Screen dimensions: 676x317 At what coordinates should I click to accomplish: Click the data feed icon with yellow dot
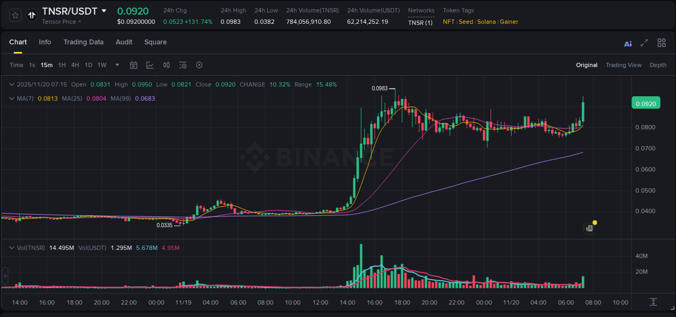click(589, 228)
